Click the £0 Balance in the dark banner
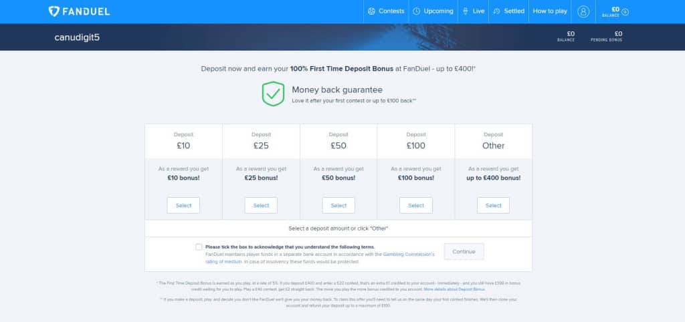 pos(570,33)
